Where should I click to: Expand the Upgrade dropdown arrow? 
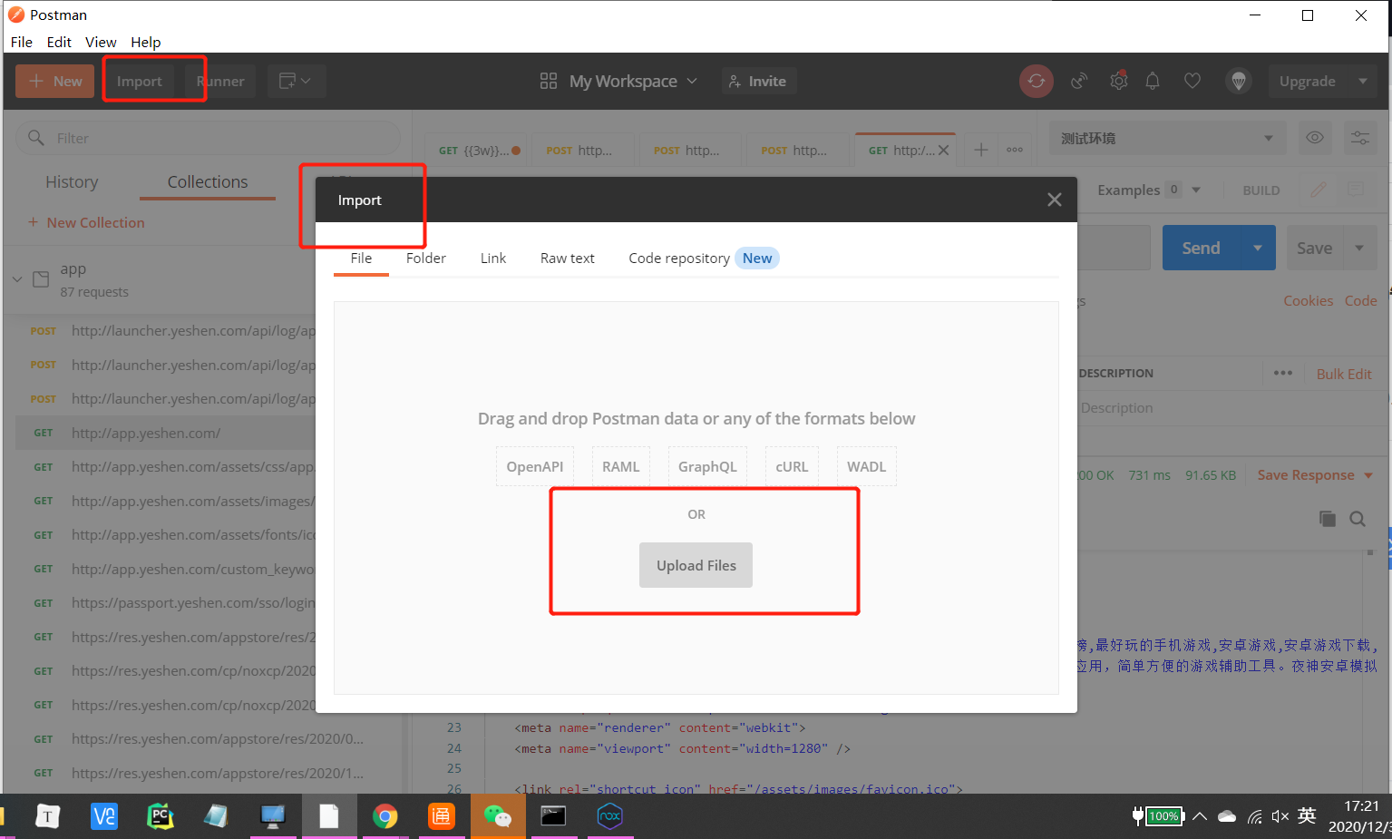point(1363,81)
